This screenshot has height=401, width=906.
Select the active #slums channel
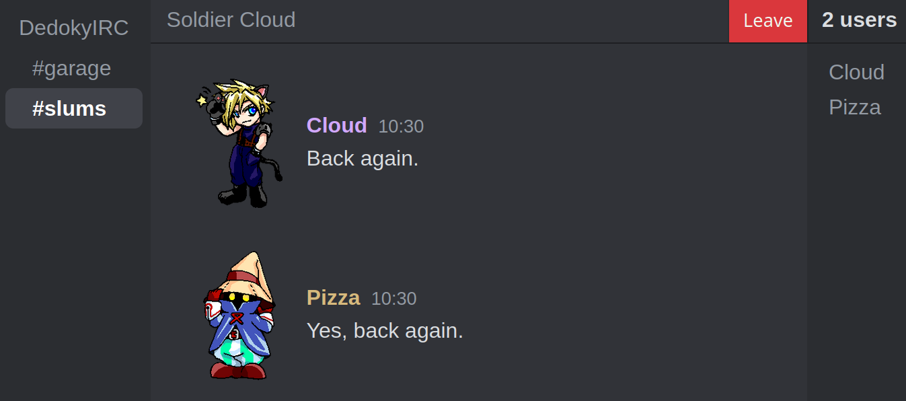tap(74, 108)
